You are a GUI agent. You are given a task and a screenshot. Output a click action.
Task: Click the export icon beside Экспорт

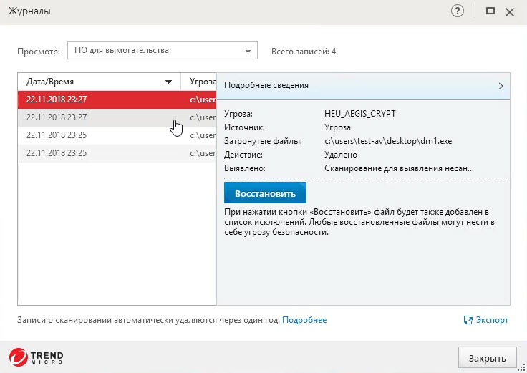(x=468, y=320)
